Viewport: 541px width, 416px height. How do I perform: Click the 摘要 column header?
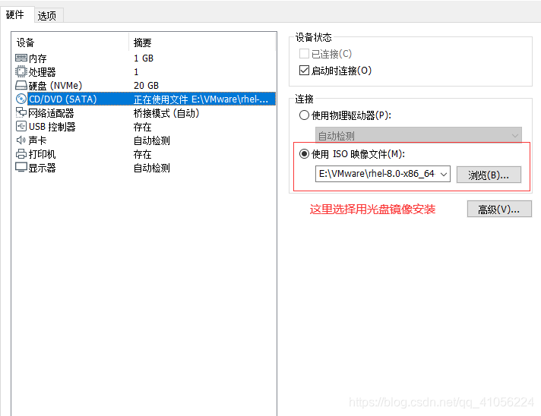pos(202,43)
